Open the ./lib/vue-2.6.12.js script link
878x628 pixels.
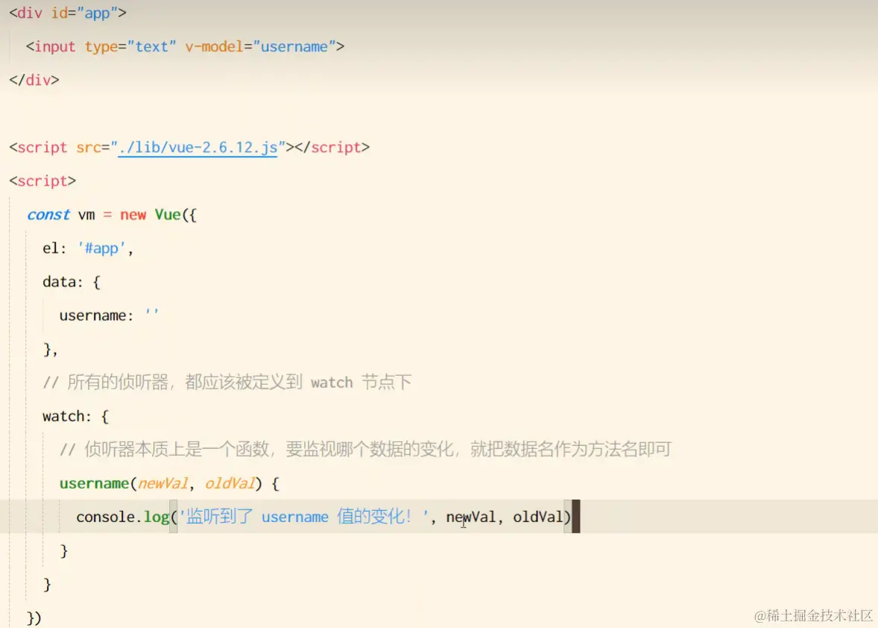coord(198,148)
